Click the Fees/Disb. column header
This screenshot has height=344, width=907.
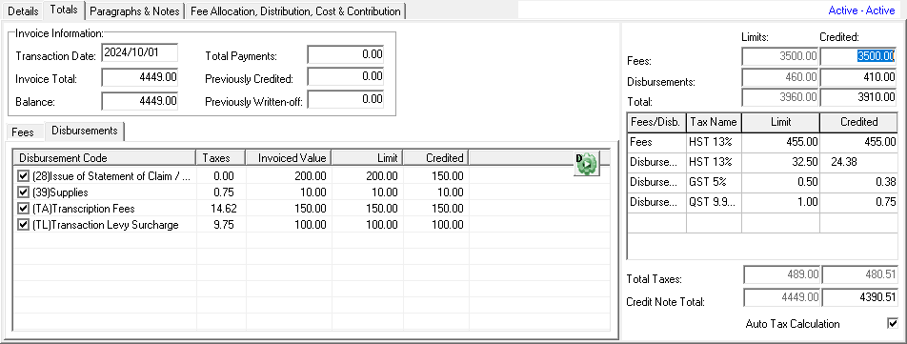pos(656,122)
